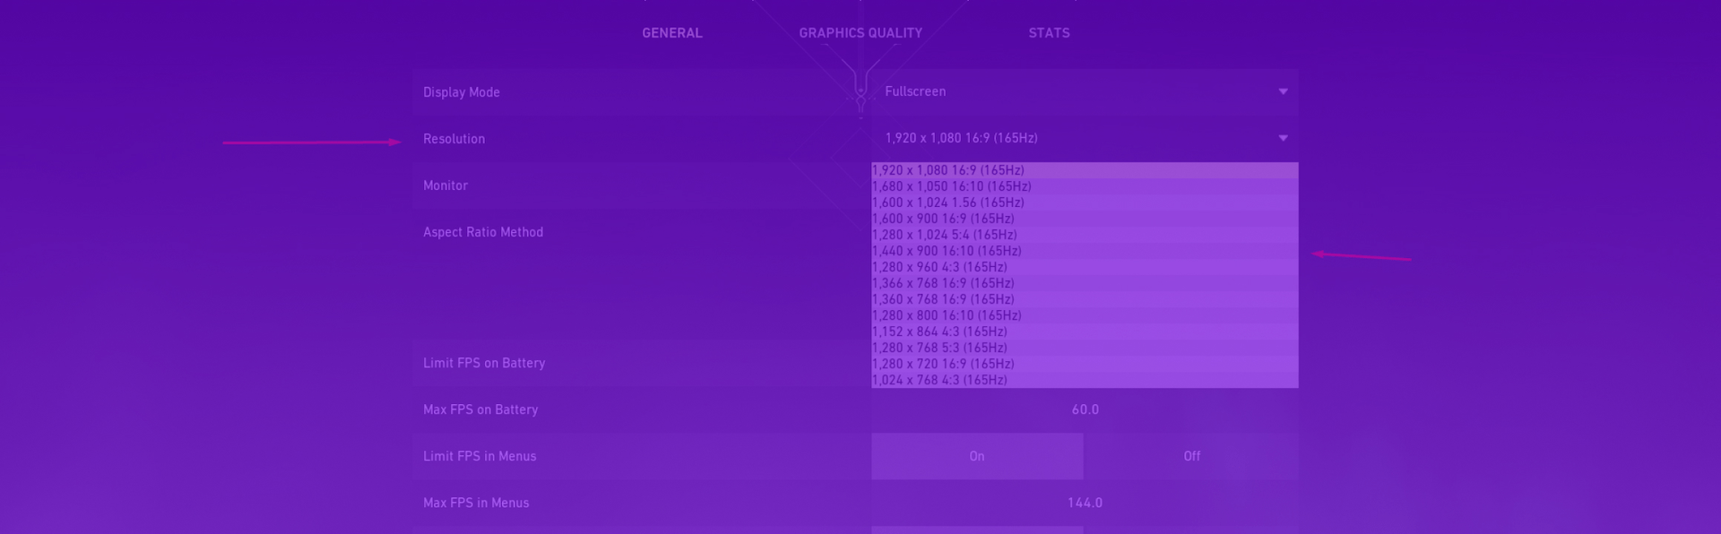This screenshot has width=1721, height=534.
Task: Click the Display Mode dropdown arrow
Action: tap(1283, 91)
